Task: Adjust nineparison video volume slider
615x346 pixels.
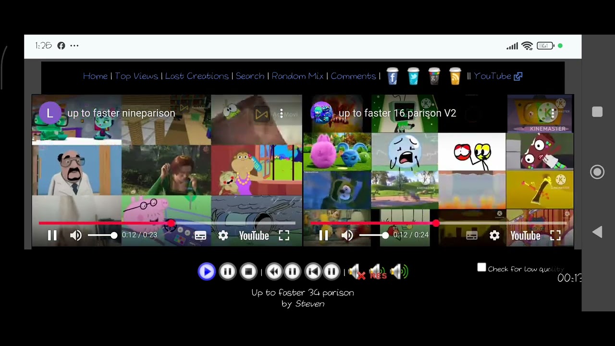Action: coord(101,235)
